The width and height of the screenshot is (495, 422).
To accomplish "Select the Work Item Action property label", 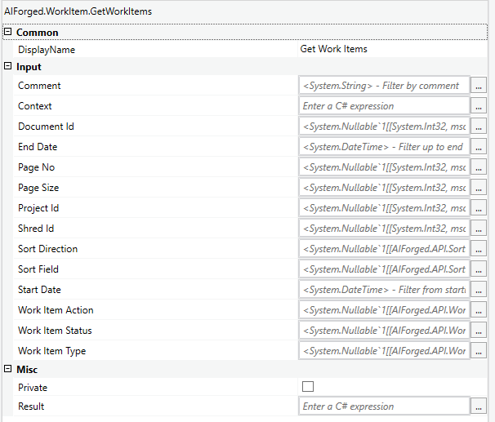I will 56,309.
